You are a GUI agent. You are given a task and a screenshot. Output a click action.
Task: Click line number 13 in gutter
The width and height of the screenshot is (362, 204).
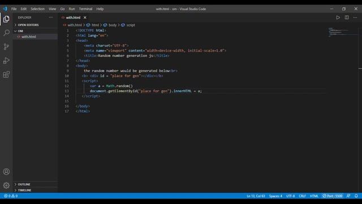(x=67, y=91)
